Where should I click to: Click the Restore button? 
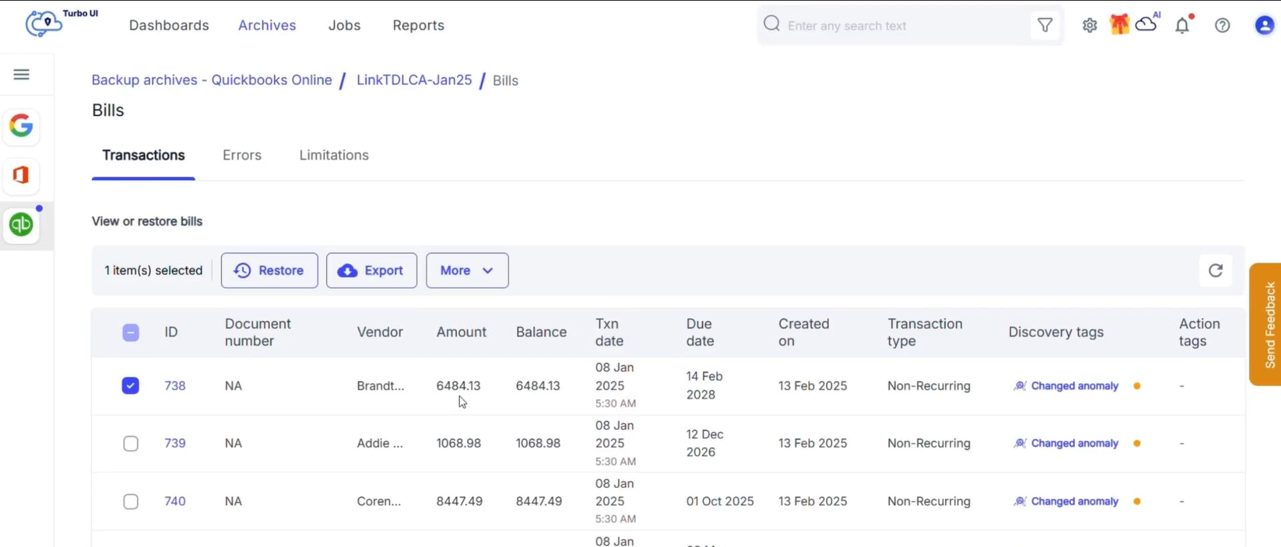[x=269, y=270]
